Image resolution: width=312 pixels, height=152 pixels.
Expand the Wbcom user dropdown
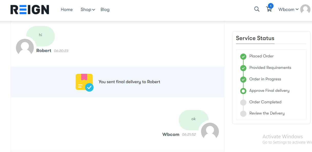coord(288,9)
